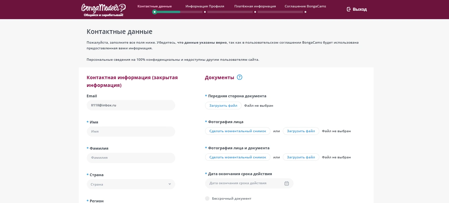
Task: Click the Страна dropdown arrow
Action: pyautogui.click(x=170, y=184)
